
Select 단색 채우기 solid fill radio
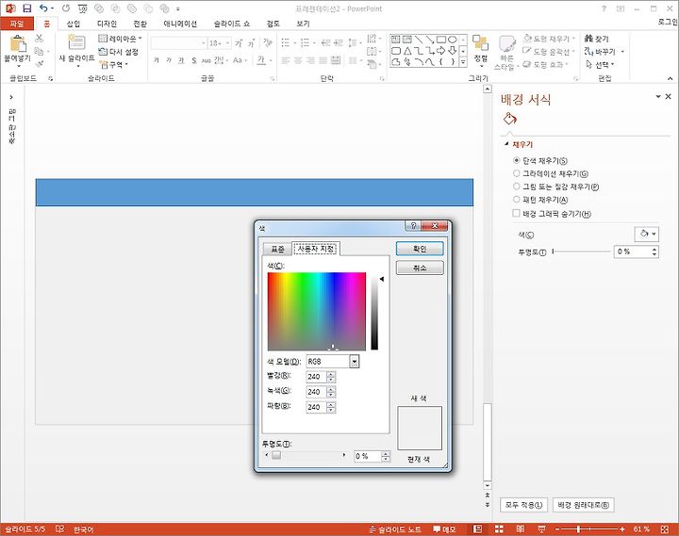516,160
